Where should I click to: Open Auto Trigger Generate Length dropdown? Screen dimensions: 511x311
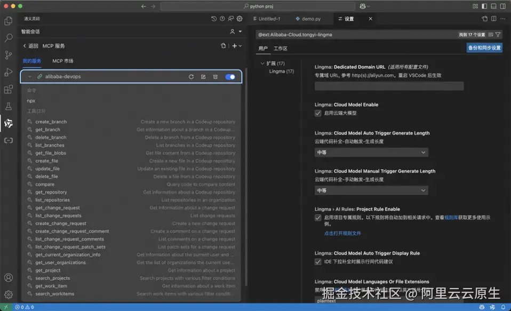coord(371,152)
